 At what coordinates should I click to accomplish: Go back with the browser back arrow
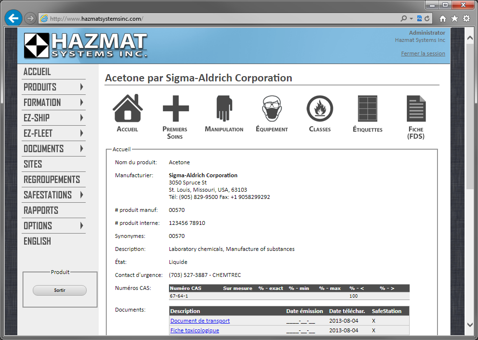point(13,19)
